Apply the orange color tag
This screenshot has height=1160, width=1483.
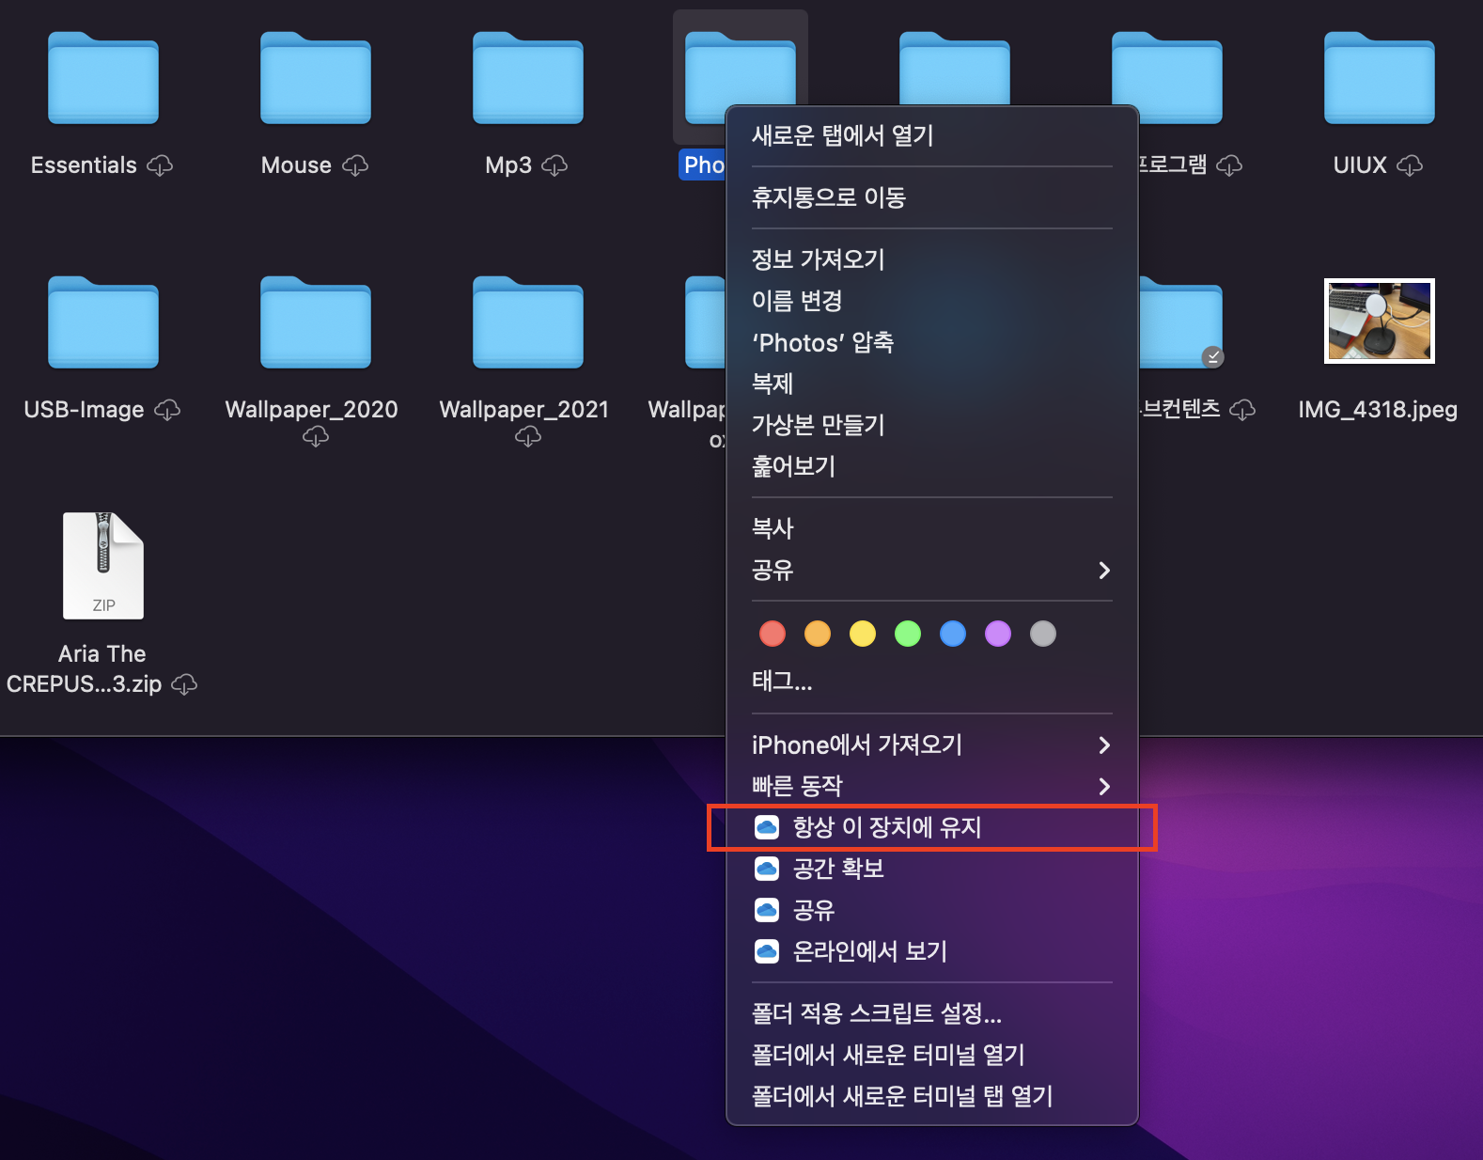tap(818, 634)
